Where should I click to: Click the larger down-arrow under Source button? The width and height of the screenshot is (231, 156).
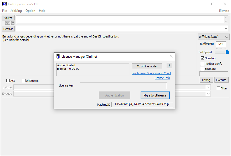tap(8, 23)
